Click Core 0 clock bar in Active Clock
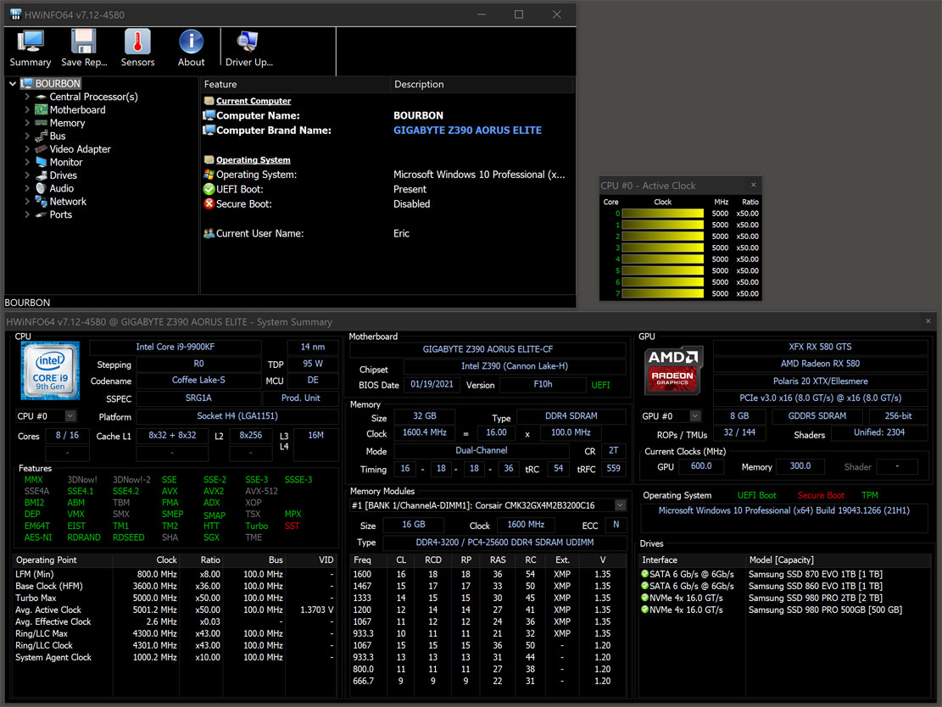Screen dimensions: 942x707 663,214
